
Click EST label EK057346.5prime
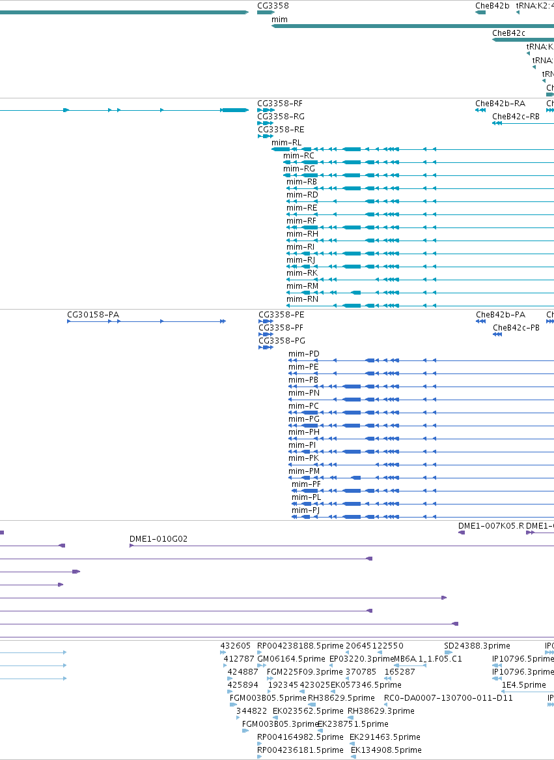tap(366, 685)
